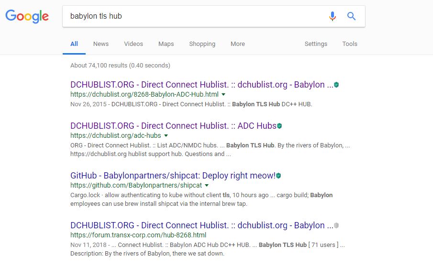The image size is (433, 268).
Task: Click gray shield badge on transx-corp result
Action: [336, 225]
